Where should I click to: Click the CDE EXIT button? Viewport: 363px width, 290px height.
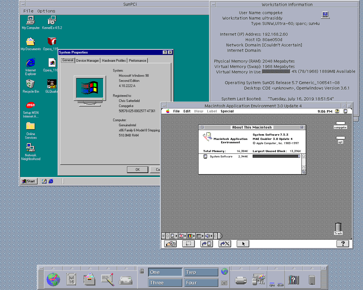tap(224, 283)
